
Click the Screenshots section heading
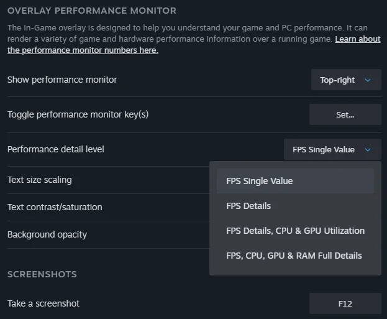tap(42, 274)
